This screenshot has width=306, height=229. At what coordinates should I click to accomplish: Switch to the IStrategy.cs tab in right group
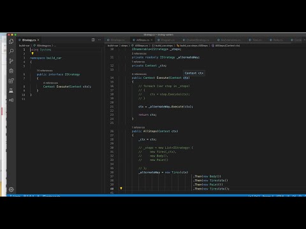[x=116, y=40]
